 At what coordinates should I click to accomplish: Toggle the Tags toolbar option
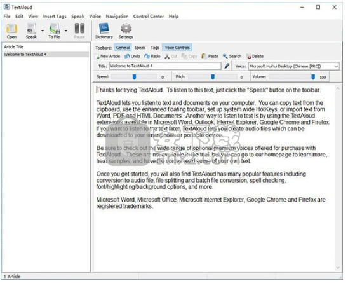[155, 47]
